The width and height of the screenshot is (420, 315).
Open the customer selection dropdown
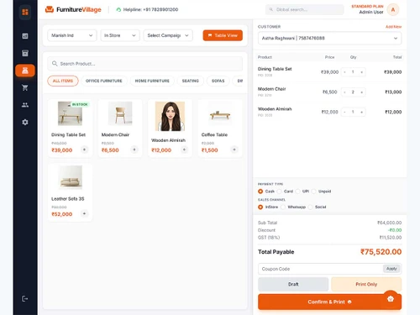pyautogui.click(x=329, y=38)
